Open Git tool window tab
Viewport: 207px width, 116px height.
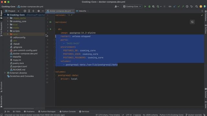pos(7,111)
